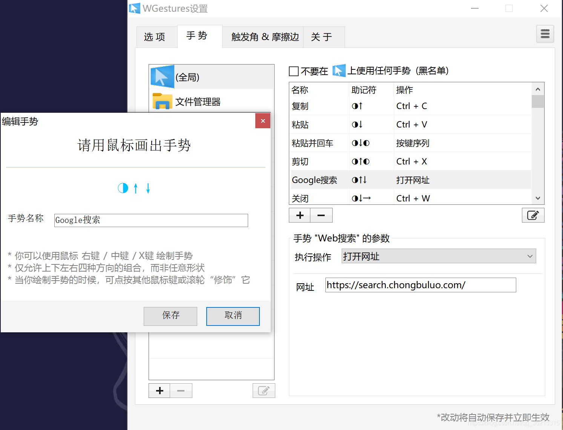563x430 pixels.
Task: Switch to the 选项 tab
Action: pyautogui.click(x=156, y=37)
